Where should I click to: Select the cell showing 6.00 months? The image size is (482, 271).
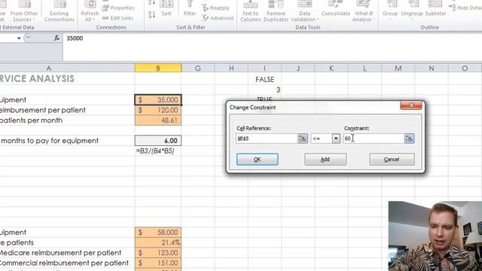point(158,141)
